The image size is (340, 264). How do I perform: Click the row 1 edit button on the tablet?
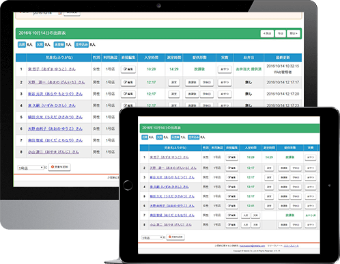231,157
